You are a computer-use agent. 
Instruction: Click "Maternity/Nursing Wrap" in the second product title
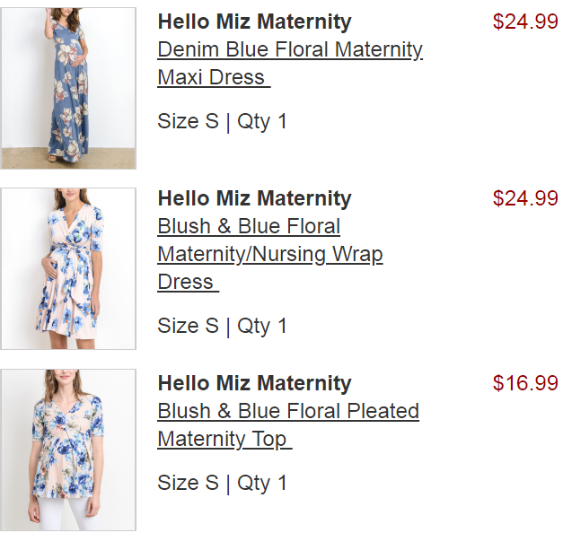coord(269,255)
